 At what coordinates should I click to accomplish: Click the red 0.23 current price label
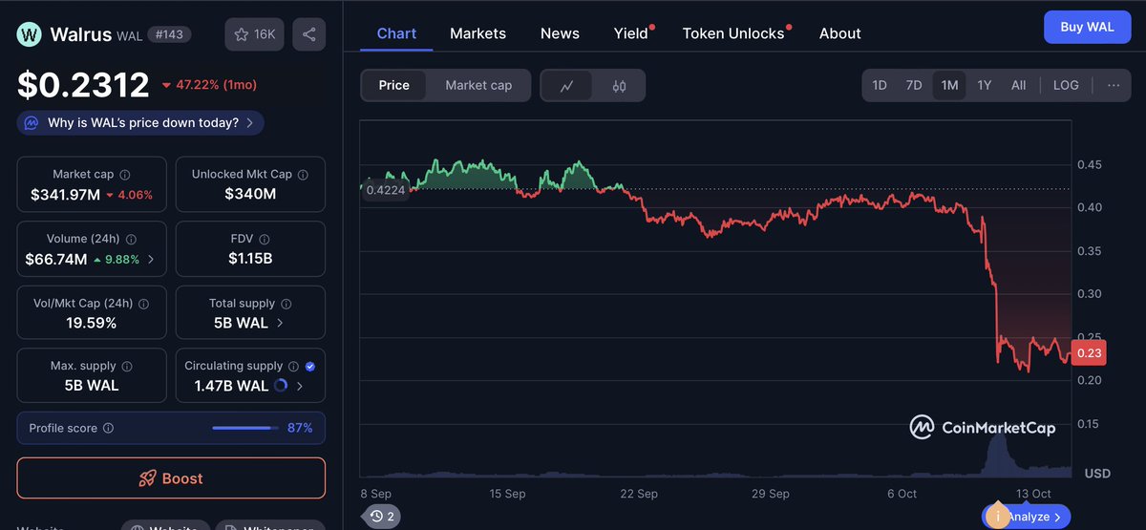pos(1090,353)
